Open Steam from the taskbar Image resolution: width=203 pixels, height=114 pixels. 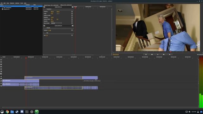pyautogui.click(x=17, y=112)
